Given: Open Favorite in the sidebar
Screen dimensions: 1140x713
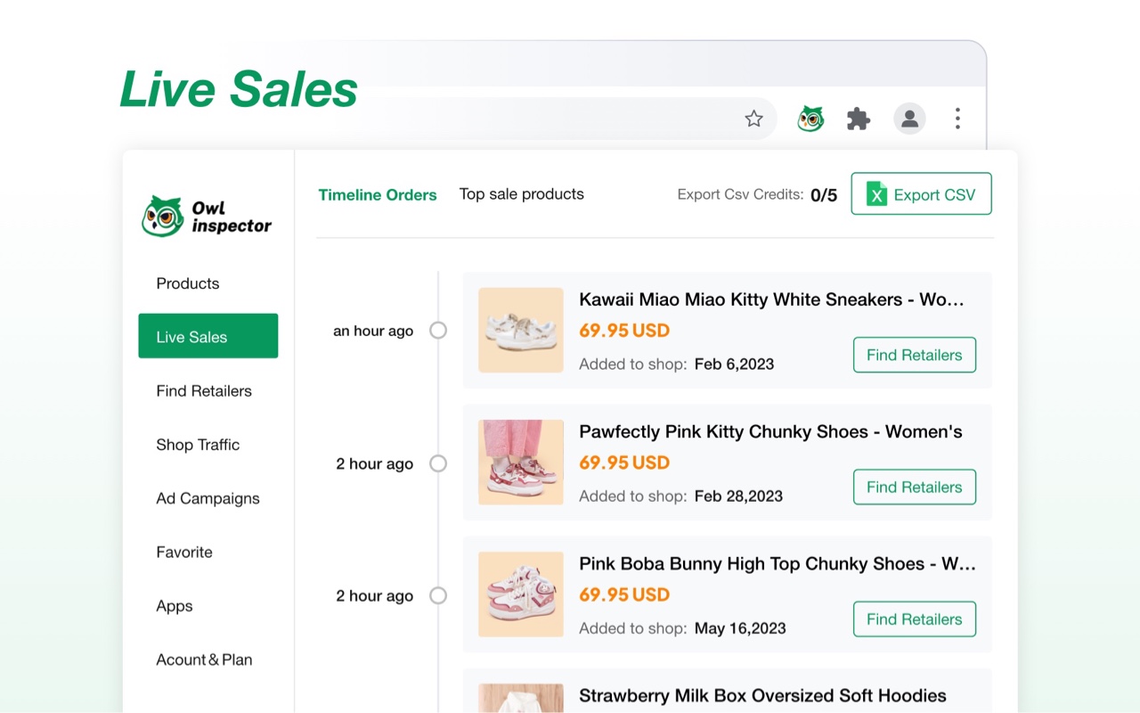Looking at the screenshot, I should point(184,552).
